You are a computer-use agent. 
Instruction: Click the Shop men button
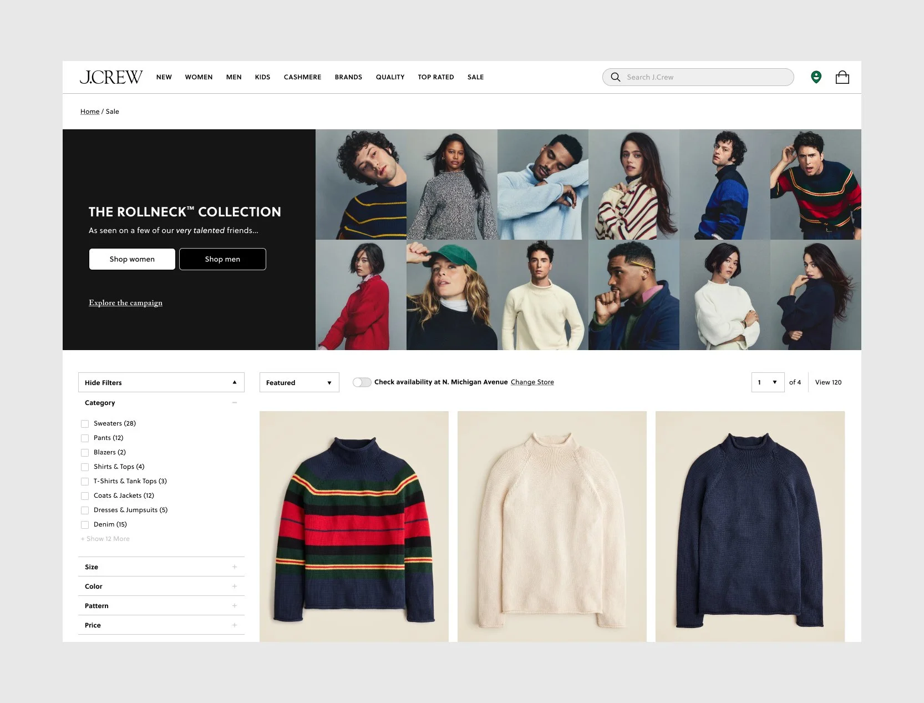pos(222,259)
